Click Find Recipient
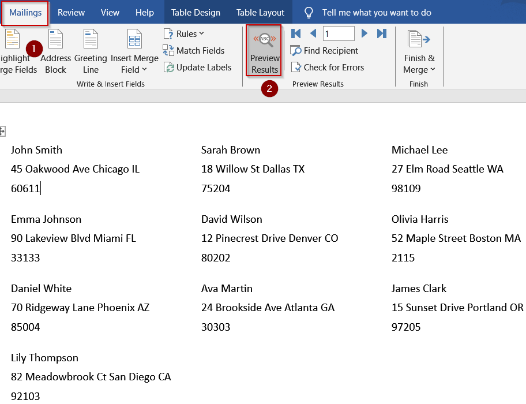Viewport: 526px width, 404px height. (x=324, y=51)
